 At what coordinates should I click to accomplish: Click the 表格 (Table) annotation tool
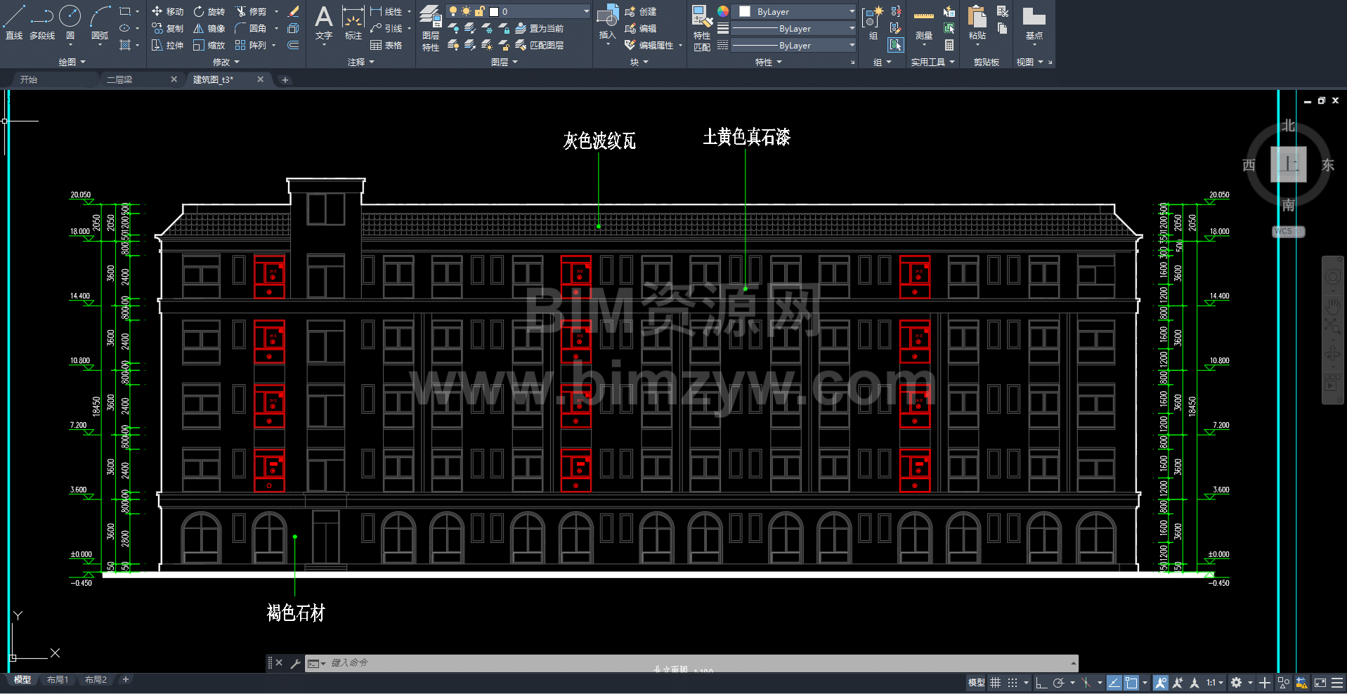pos(386,46)
